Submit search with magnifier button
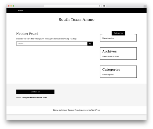Image resolution: width=153 pixels, height=129 pixels. (x=90, y=44)
